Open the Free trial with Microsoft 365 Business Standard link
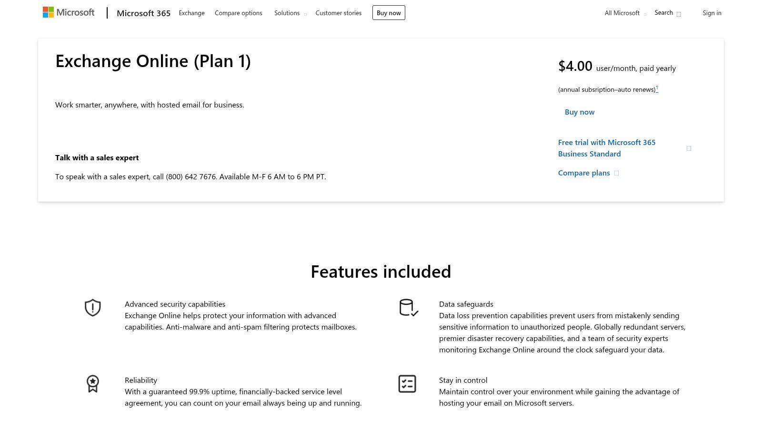This screenshot has height=428, width=762. click(607, 147)
